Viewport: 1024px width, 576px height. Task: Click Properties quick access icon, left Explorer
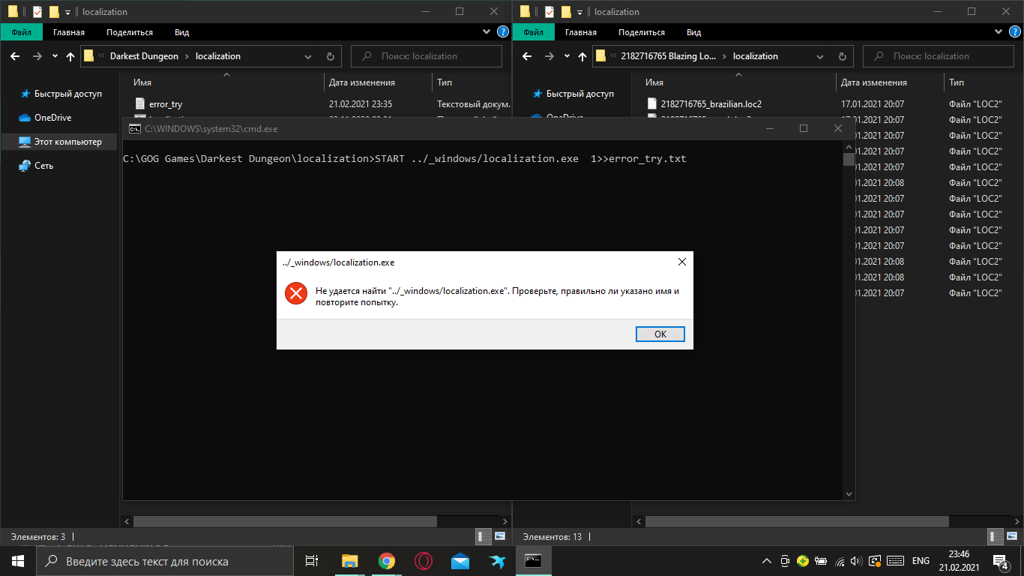coord(37,12)
